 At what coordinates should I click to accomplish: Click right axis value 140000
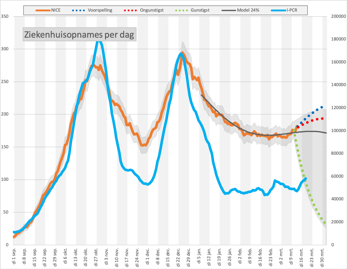click(x=338, y=85)
